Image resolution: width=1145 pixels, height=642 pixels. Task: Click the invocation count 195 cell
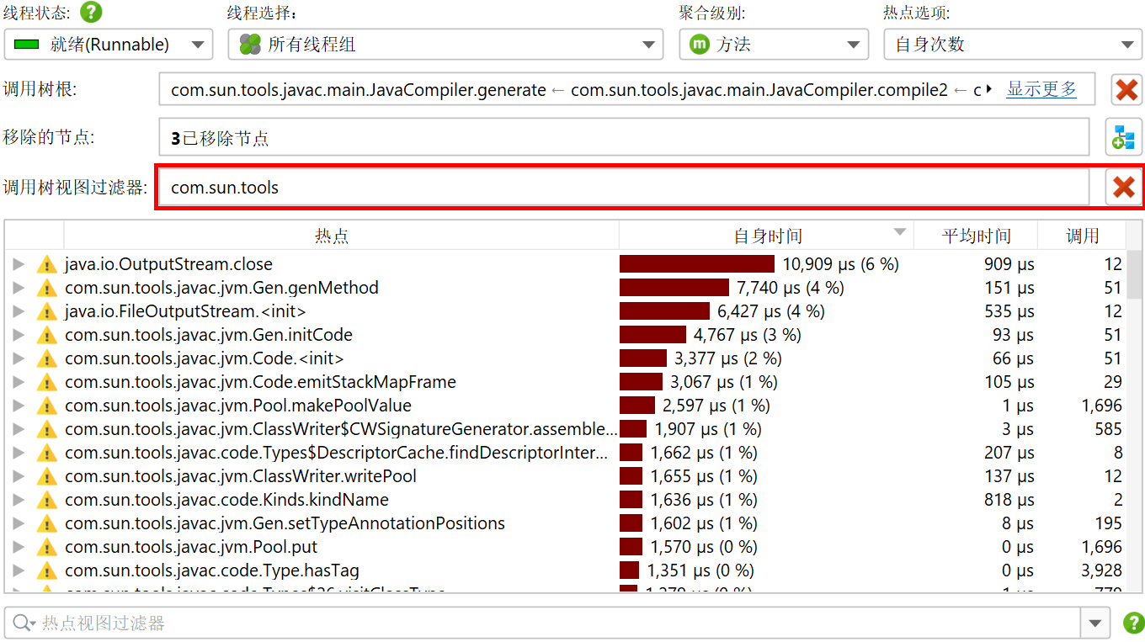point(1108,523)
